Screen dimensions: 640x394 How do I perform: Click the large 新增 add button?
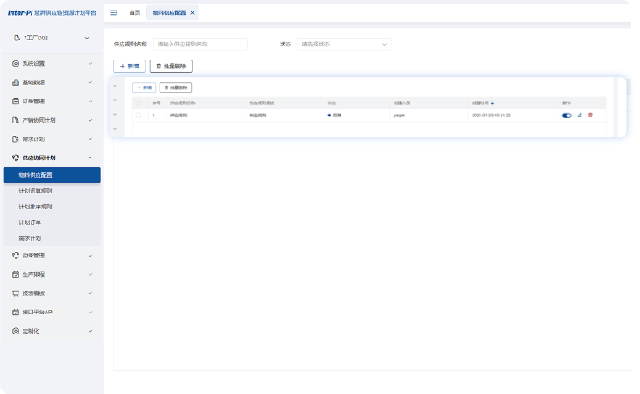pyautogui.click(x=130, y=66)
